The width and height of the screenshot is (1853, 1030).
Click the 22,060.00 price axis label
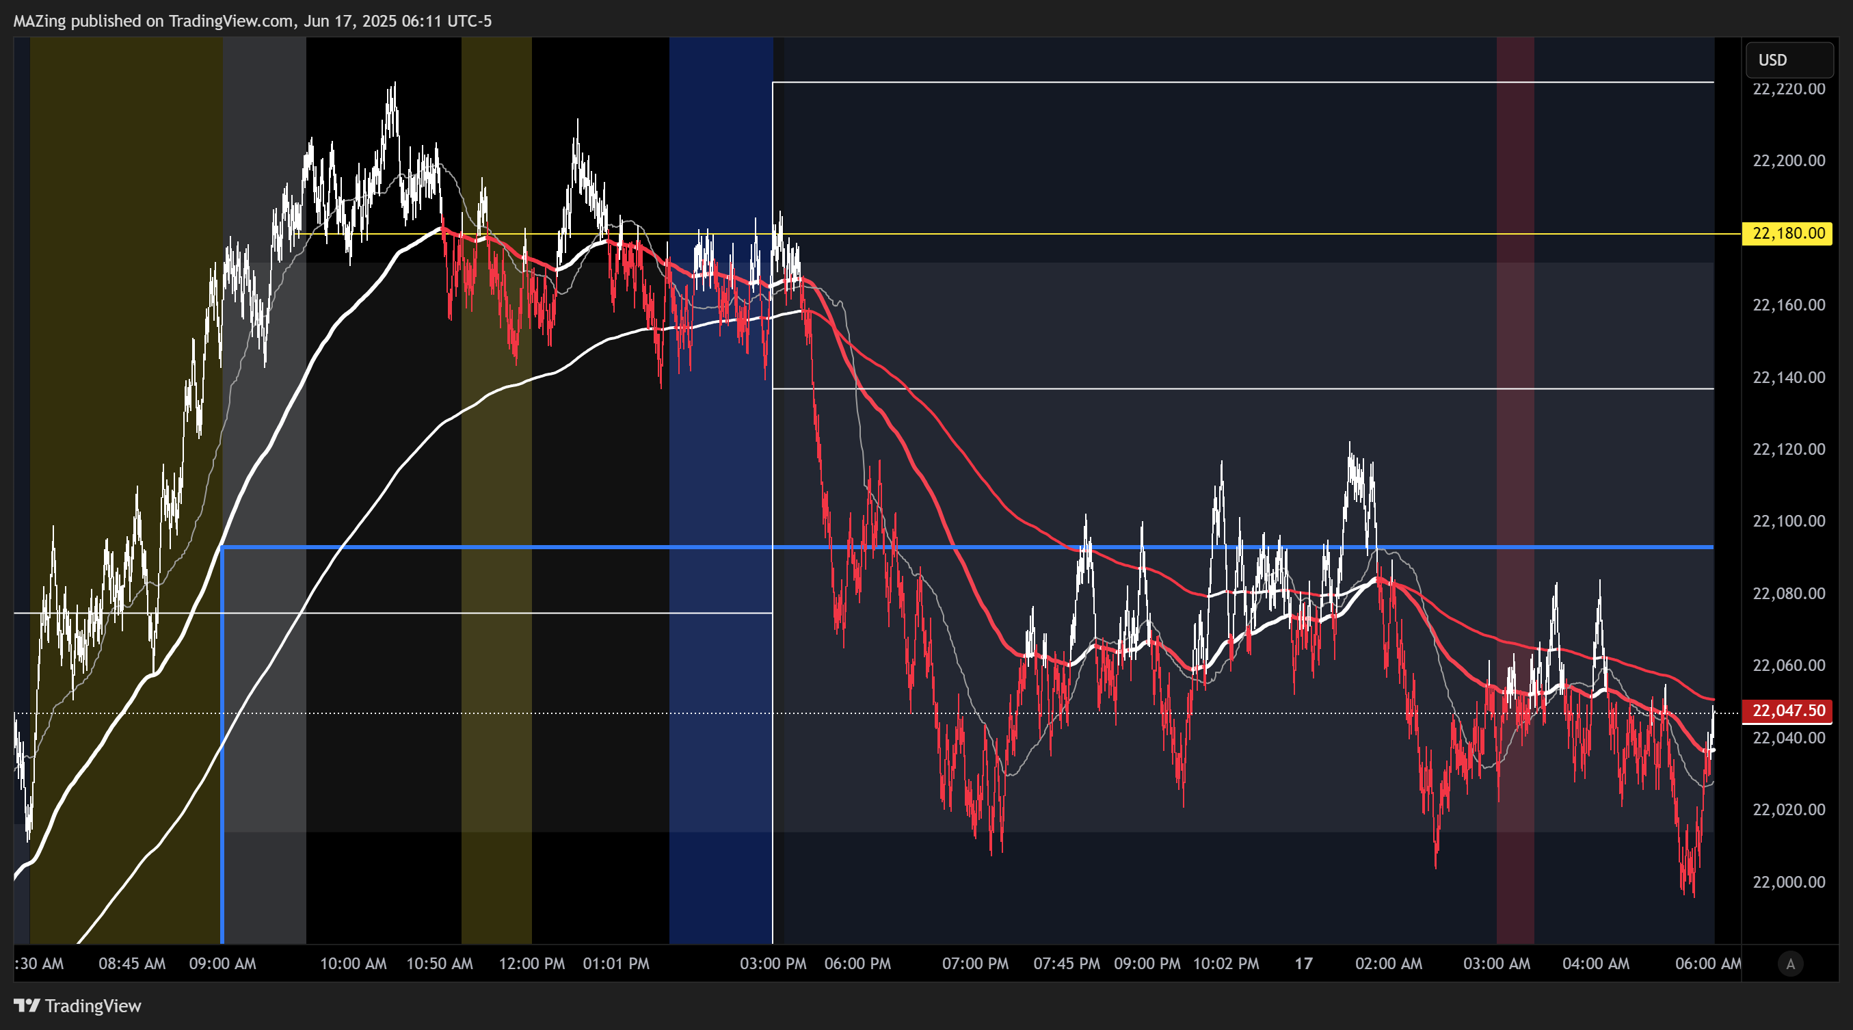[1788, 665]
